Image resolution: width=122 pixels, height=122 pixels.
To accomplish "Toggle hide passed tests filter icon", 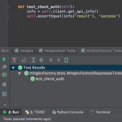I will pos(14,60).
